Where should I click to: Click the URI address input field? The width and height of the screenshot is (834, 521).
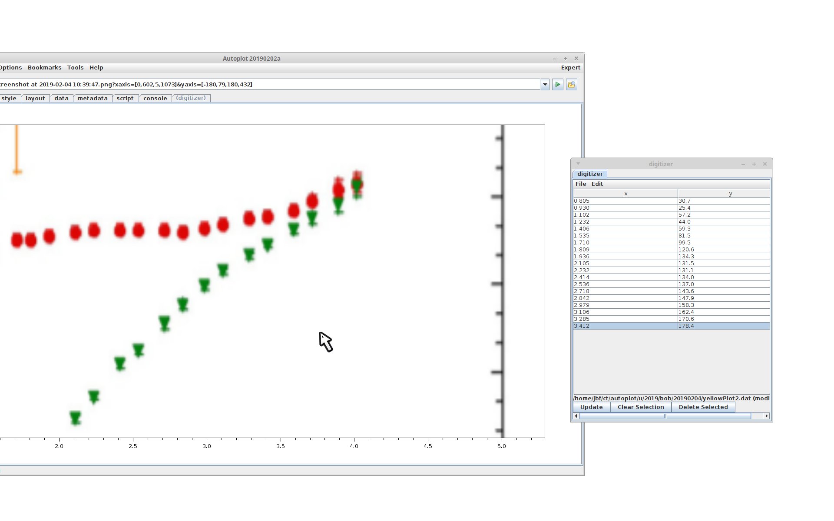click(x=269, y=85)
